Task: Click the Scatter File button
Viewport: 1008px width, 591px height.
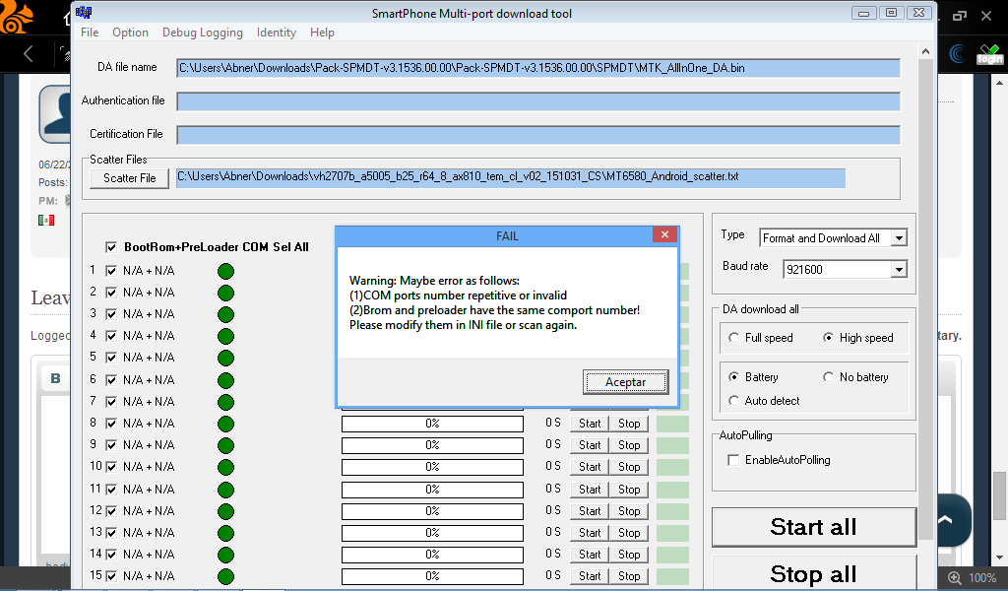Action: (129, 178)
